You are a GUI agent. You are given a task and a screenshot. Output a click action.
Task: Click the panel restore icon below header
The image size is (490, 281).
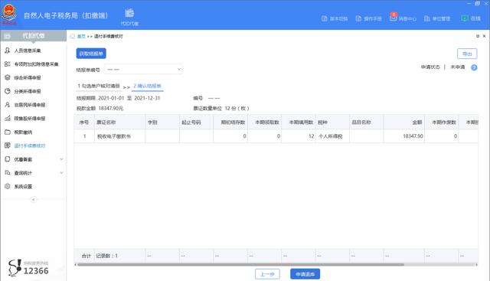coord(478,36)
